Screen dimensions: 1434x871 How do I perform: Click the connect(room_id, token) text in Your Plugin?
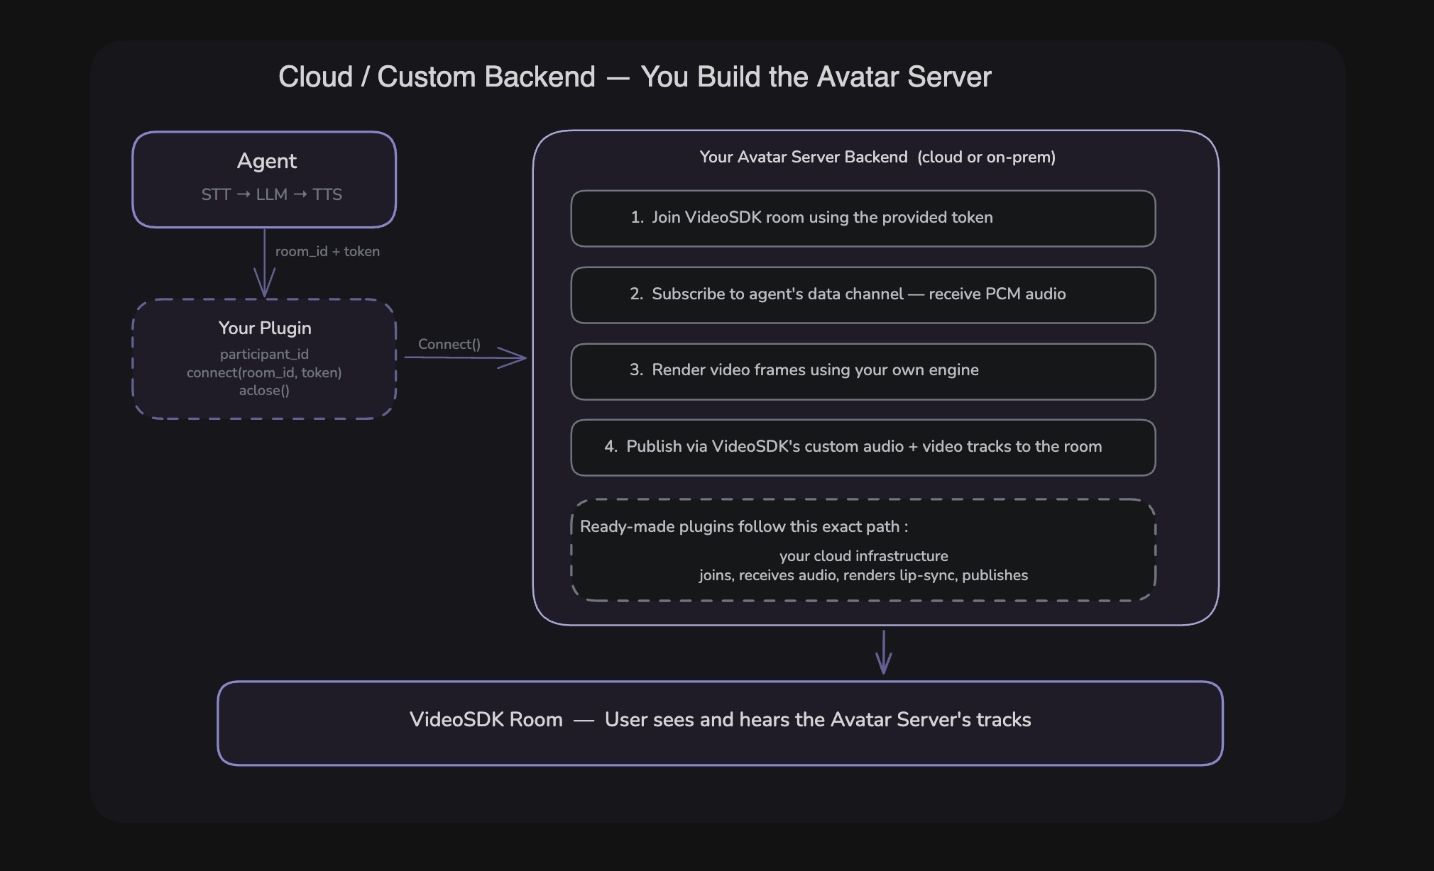point(264,372)
